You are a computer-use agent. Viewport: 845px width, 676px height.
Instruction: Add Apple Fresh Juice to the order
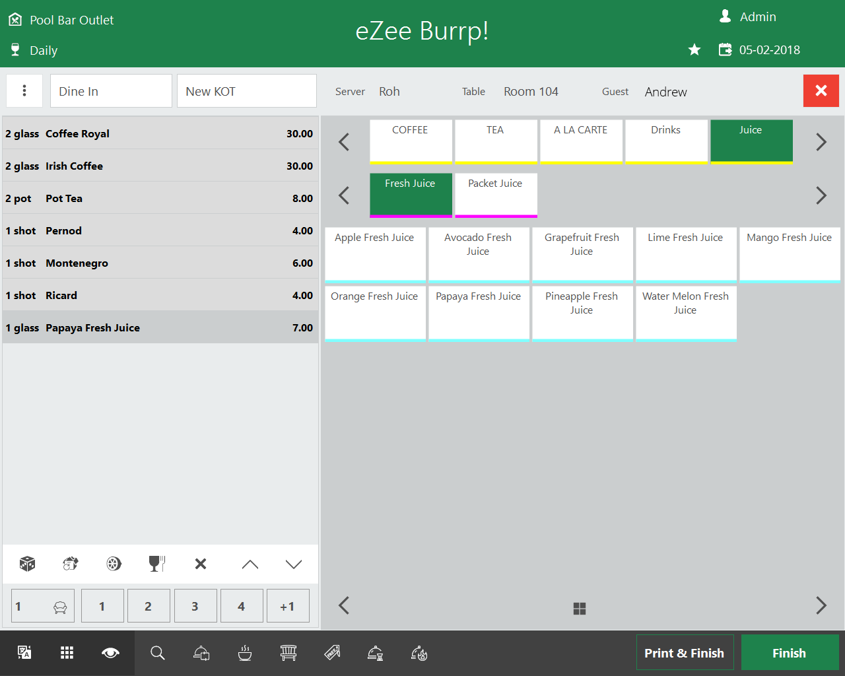coord(375,255)
